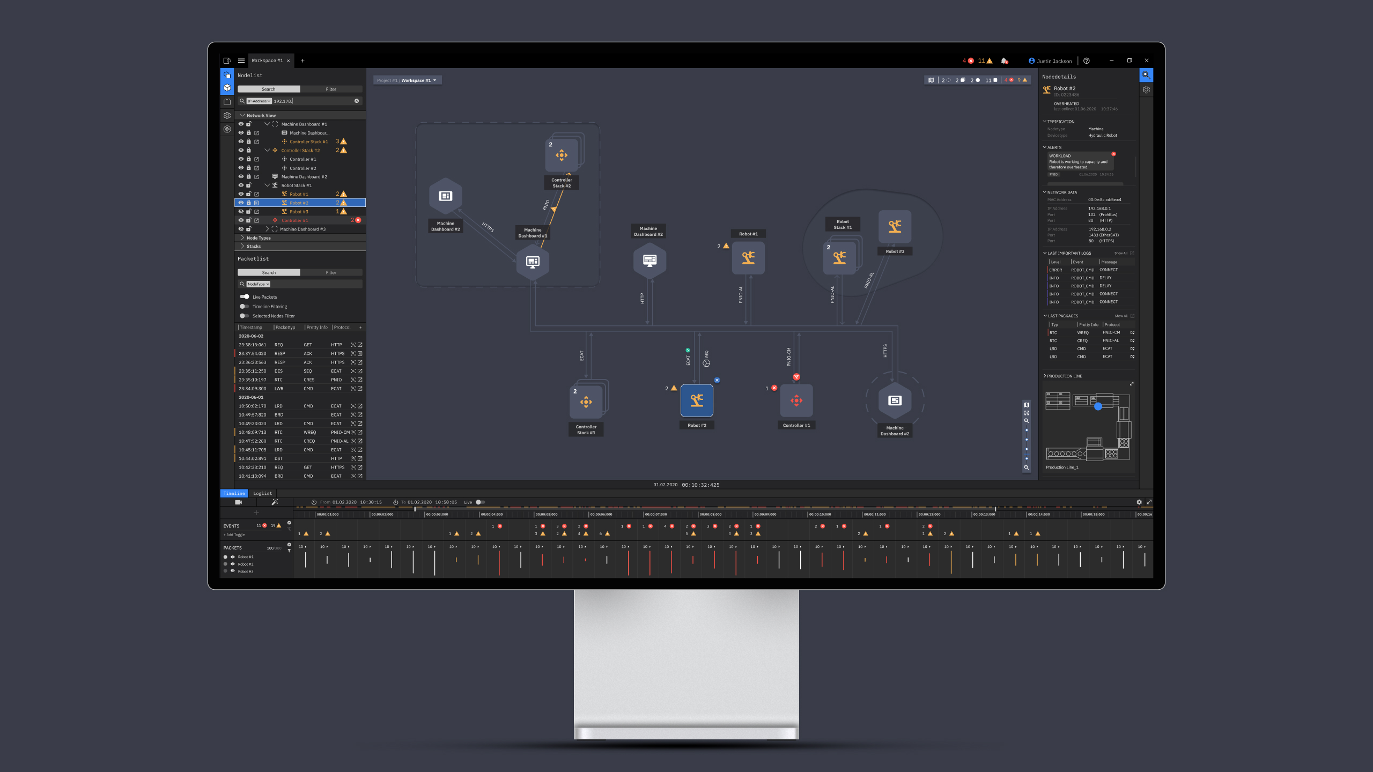Open the left sidebar settings gear
This screenshot has width=1373, height=772.
click(x=227, y=115)
